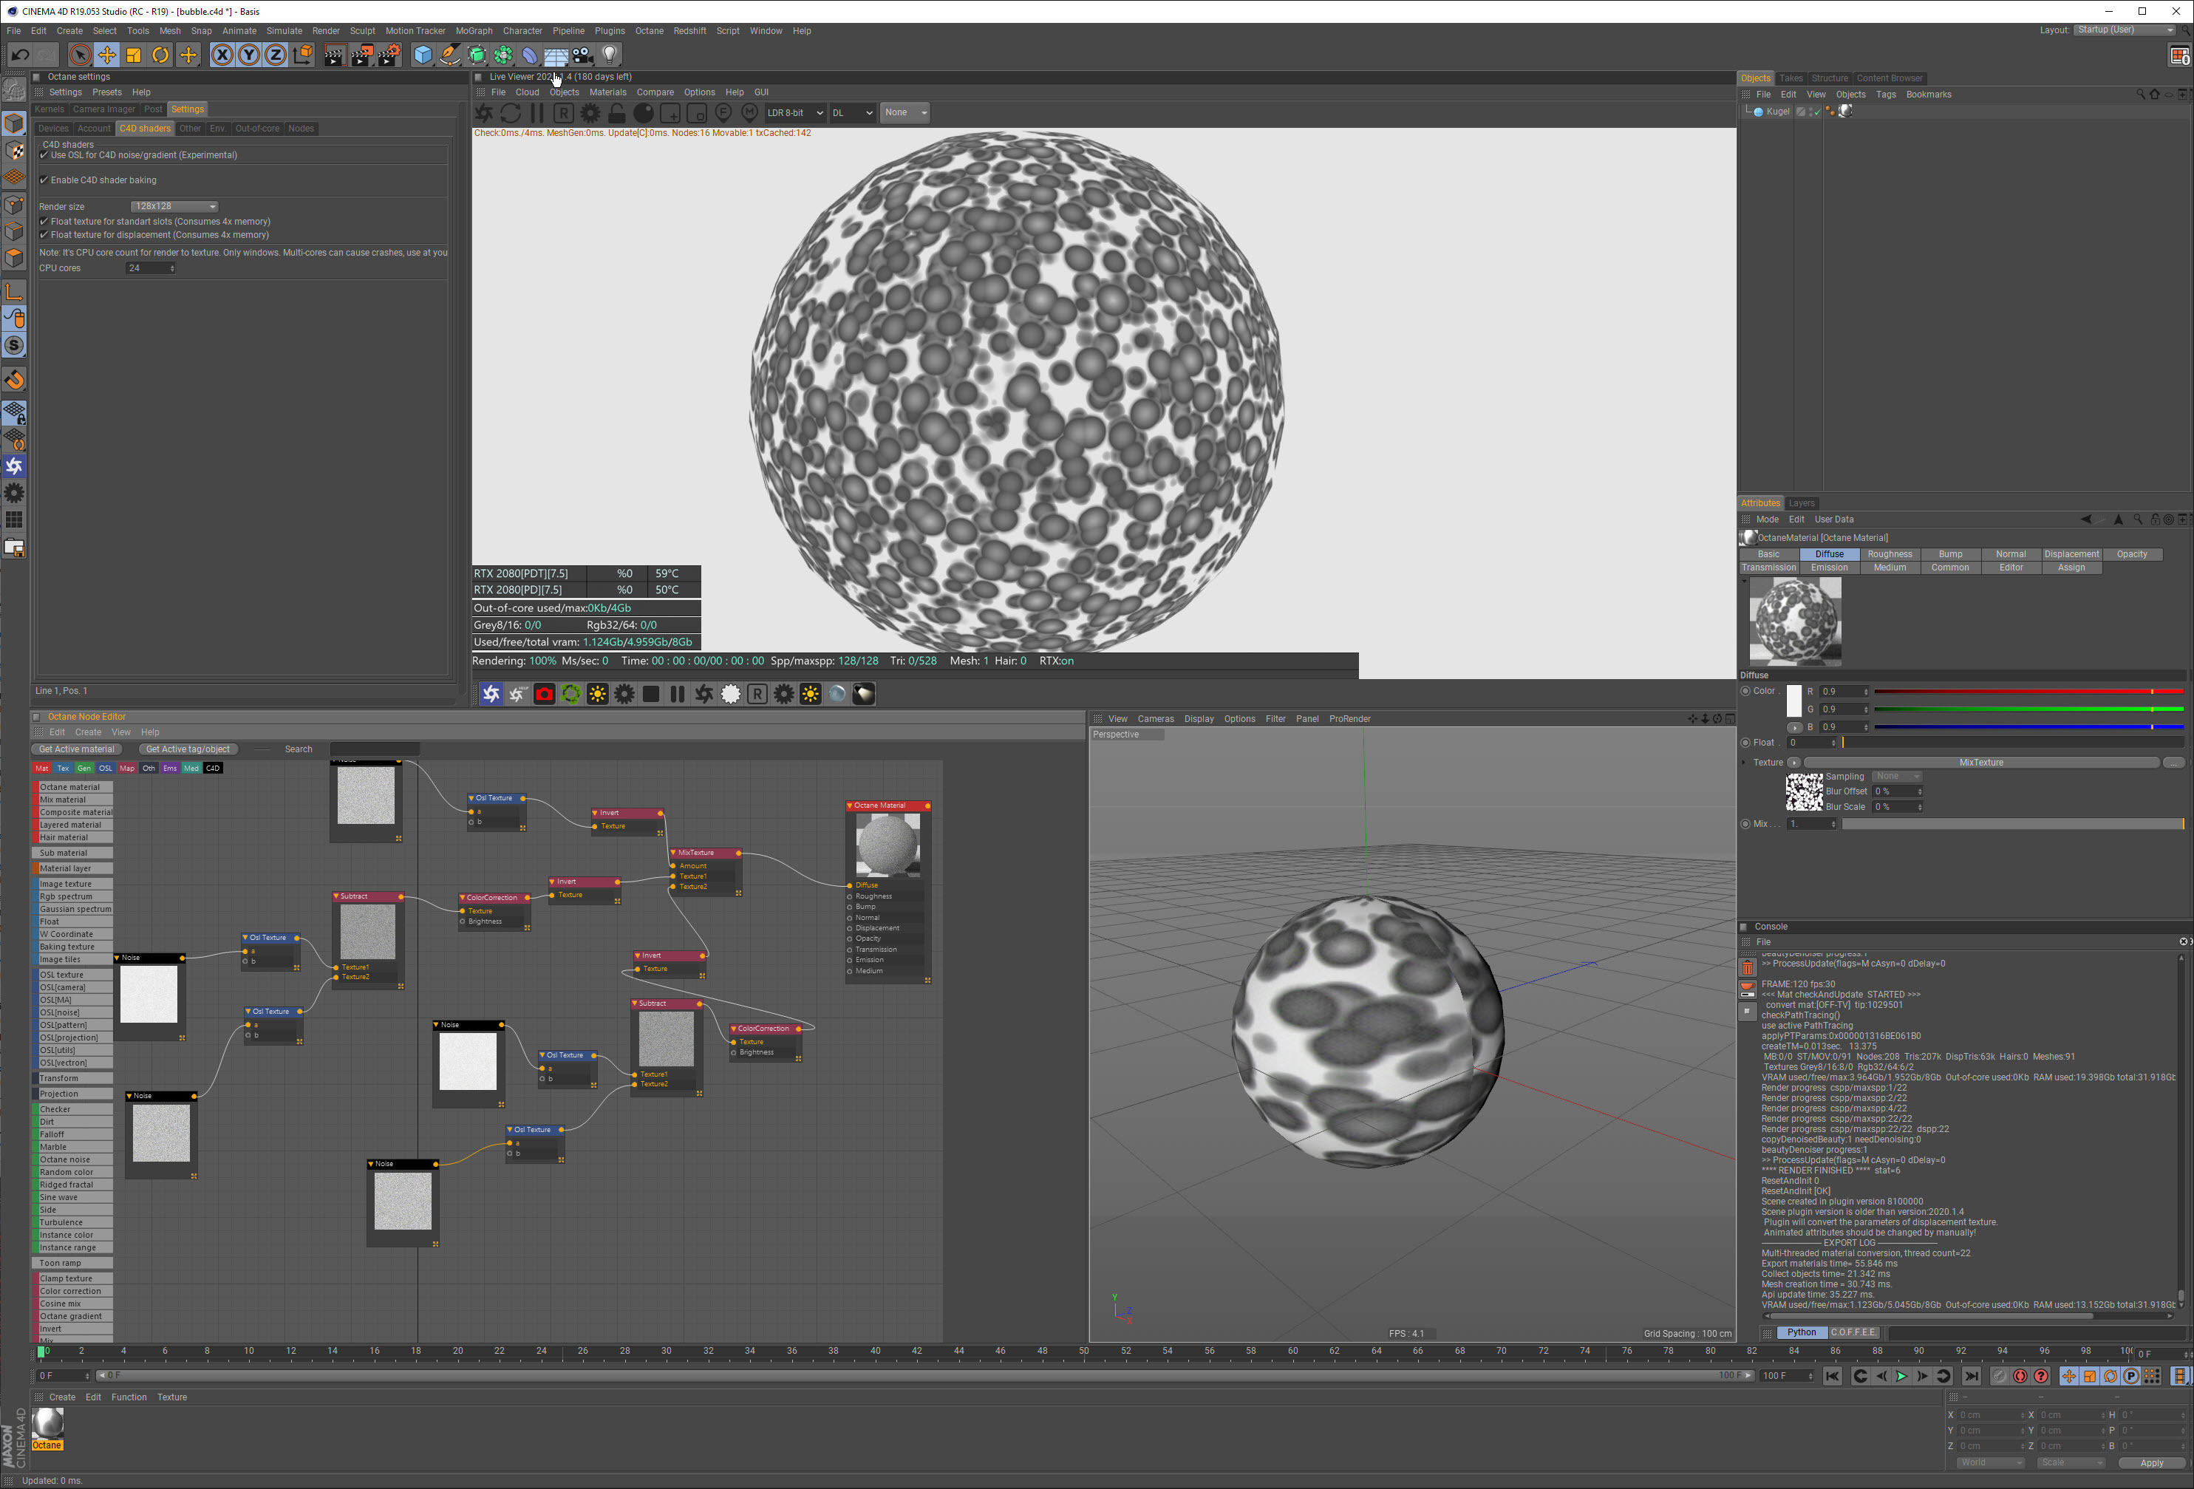Open Live Viewer settings gear icon

click(x=590, y=113)
